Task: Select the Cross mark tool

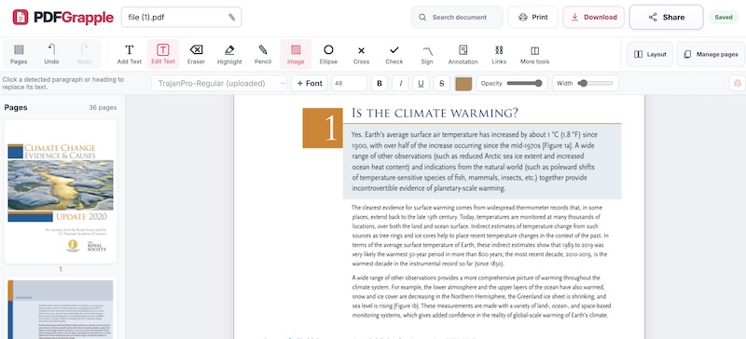Action: pyautogui.click(x=361, y=54)
